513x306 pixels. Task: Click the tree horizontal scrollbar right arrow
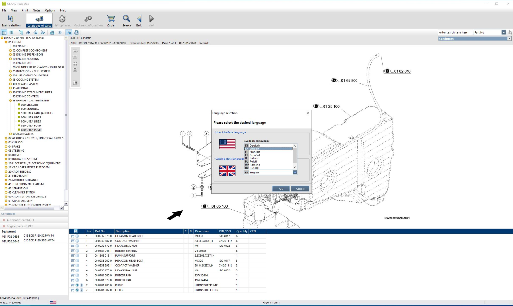[62, 208]
